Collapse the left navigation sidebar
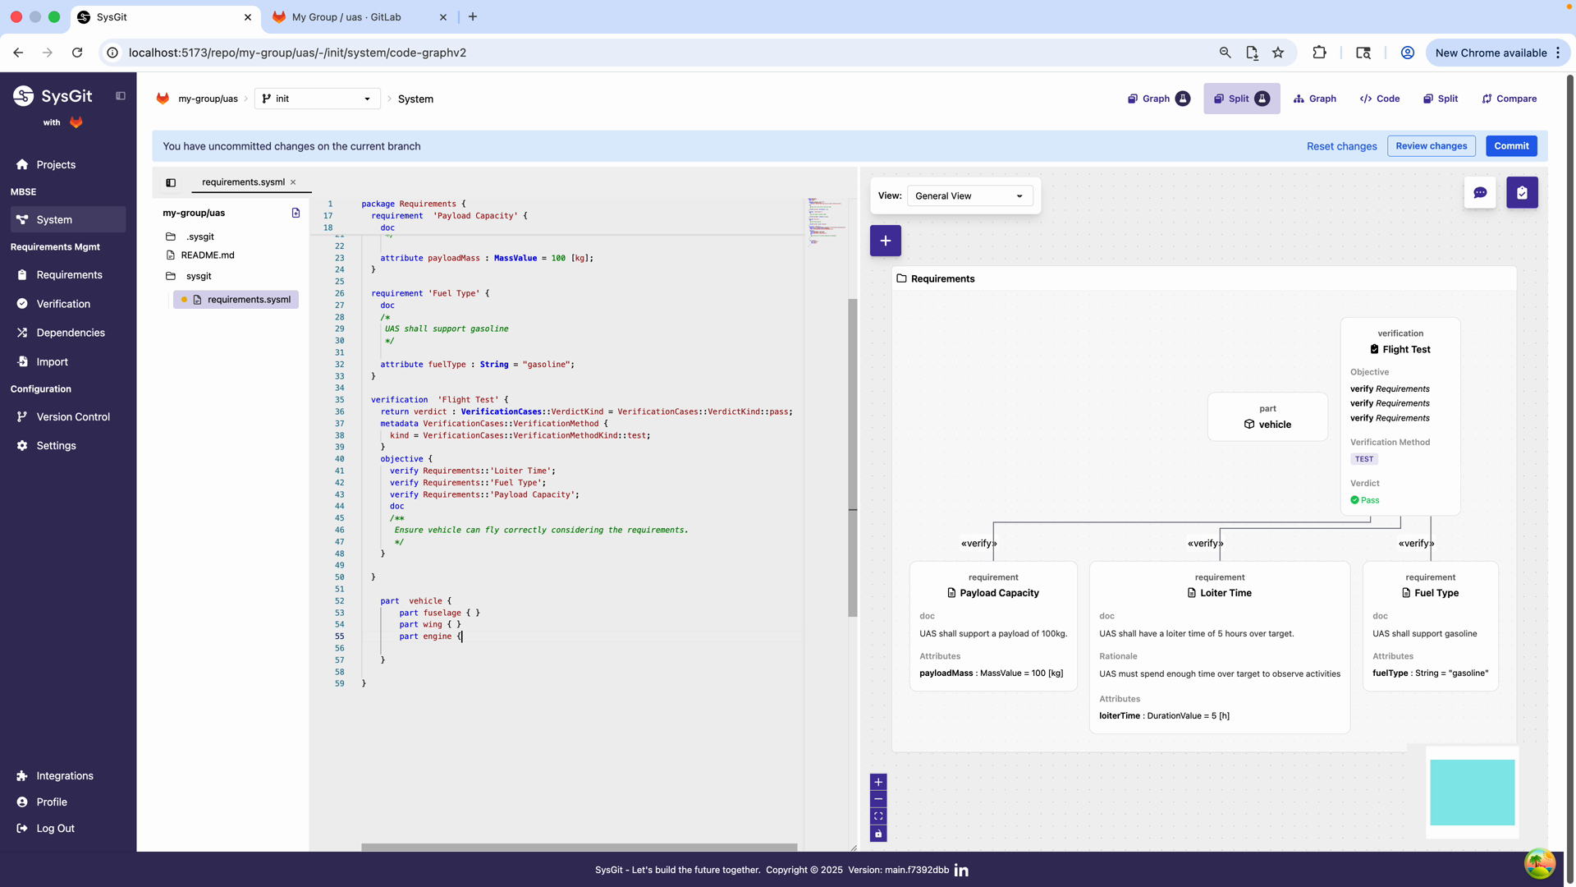The width and height of the screenshot is (1576, 887). pos(121,96)
